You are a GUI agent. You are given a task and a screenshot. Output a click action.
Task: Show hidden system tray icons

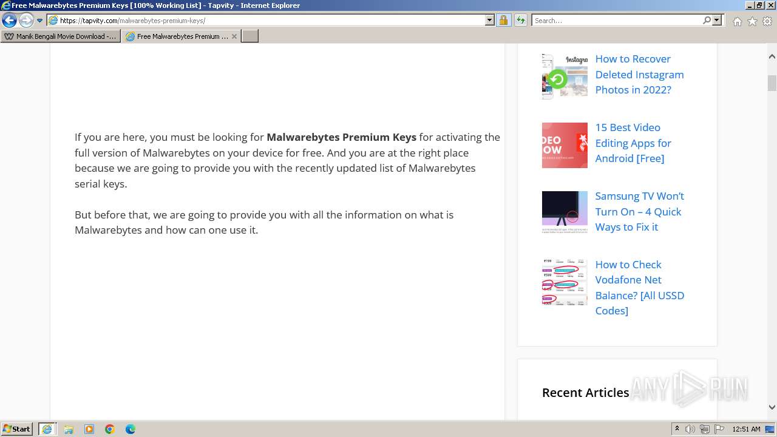(677, 429)
